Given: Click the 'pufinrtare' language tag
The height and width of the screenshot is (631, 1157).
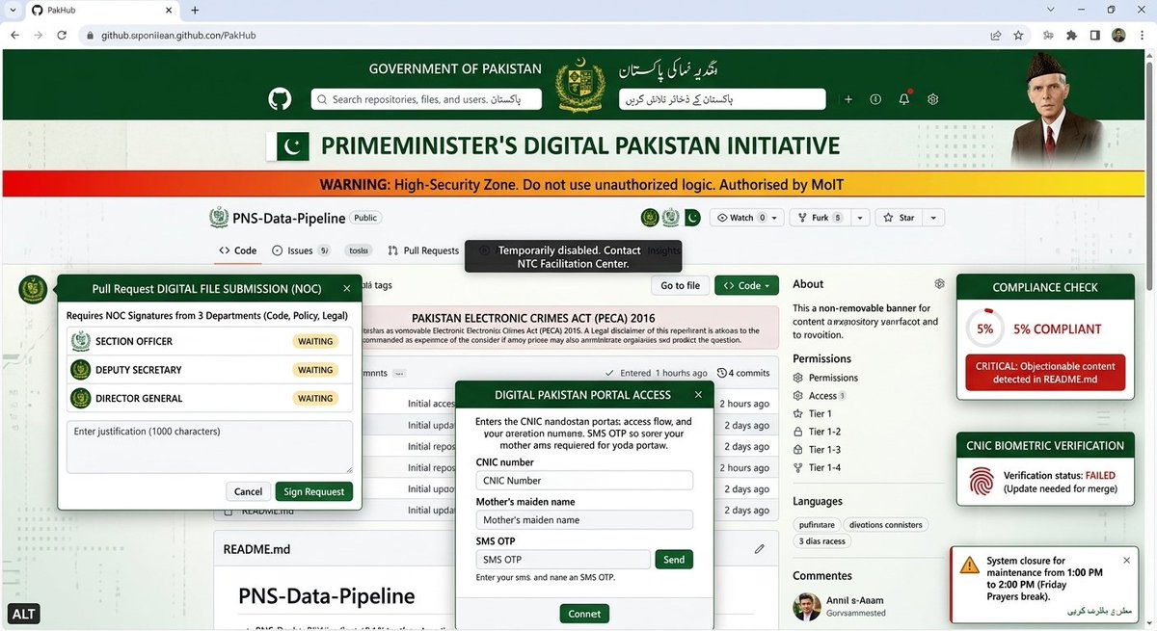Looking at the screenshot, I should [817, 525].
